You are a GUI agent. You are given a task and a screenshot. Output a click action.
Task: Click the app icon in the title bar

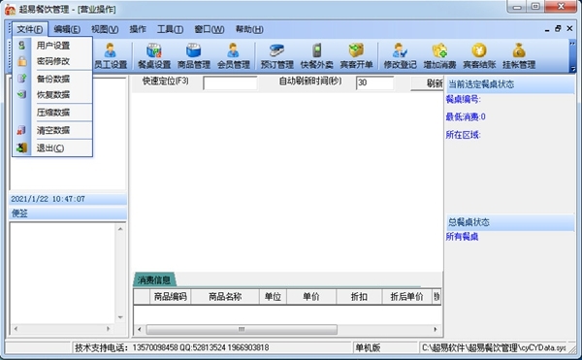[x=10, y=10]
